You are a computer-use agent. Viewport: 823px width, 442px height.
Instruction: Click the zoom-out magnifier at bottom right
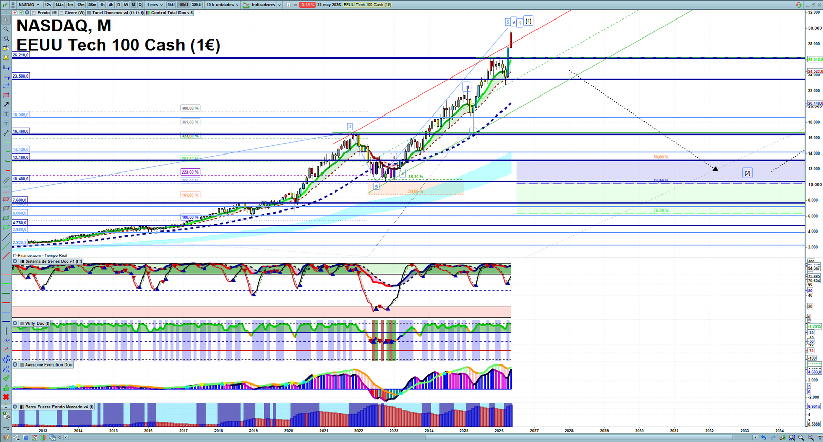coord(801,438)
